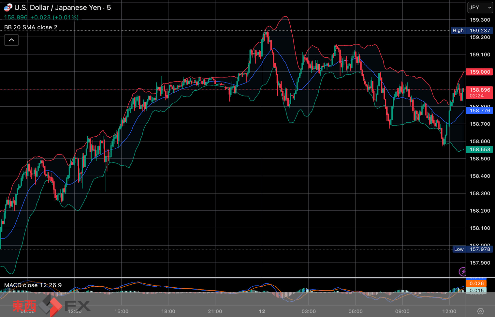This screenshot has height=317, width=495.
Task: Click the USD/JPY flag pair icon
Action: pyautogui.click(x=8, y=7)
